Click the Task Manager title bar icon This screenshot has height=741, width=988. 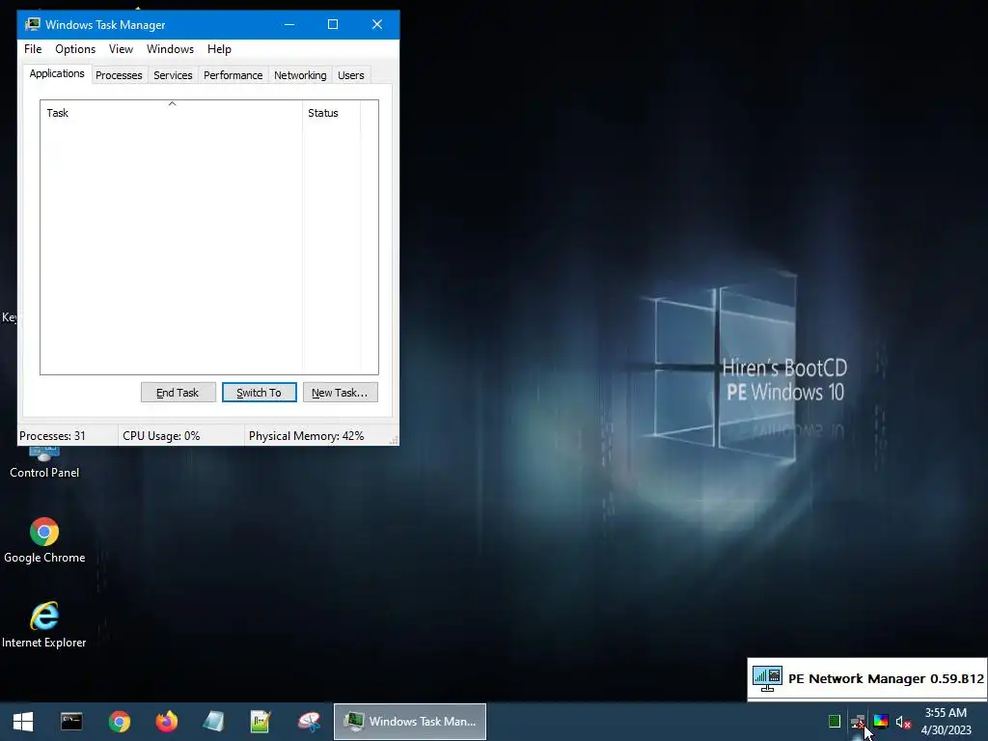(x=32, y=24)
